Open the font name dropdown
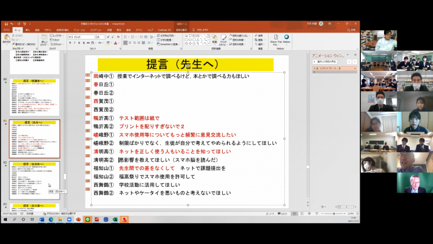 click(x=94, y=37)
